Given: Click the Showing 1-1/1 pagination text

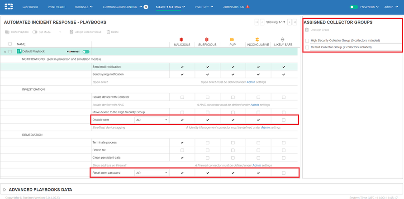Looking at the screenshot, I should point(276,23).
